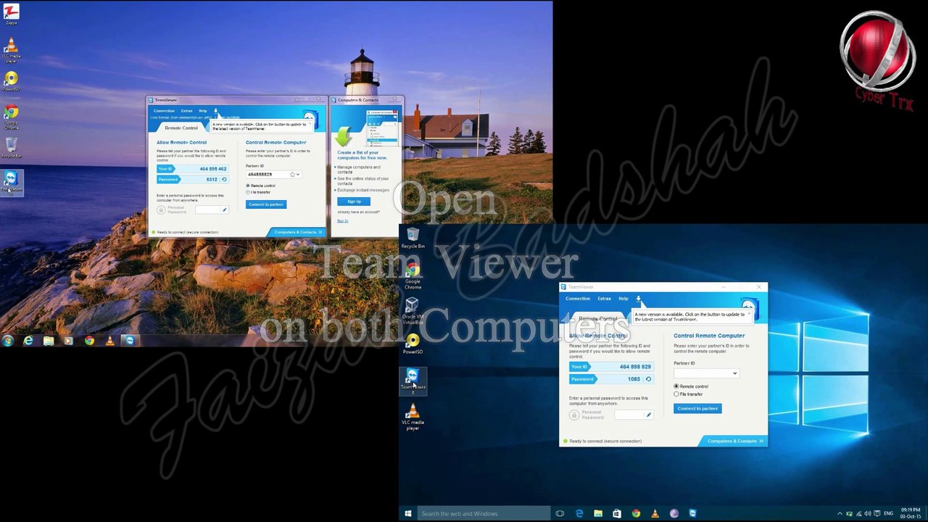Open Google Chrome on Windows 10 desktop
This screenshot has width=928, height=522.
(x=413, y=275)
